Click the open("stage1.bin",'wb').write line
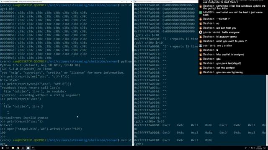The height and width of the screenshot is (150, 268). [41, 129]
